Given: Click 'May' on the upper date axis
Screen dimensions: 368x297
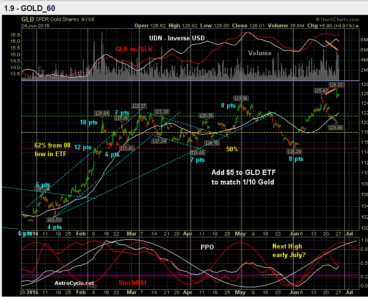Looking at the screenshot, I should 241,234.
